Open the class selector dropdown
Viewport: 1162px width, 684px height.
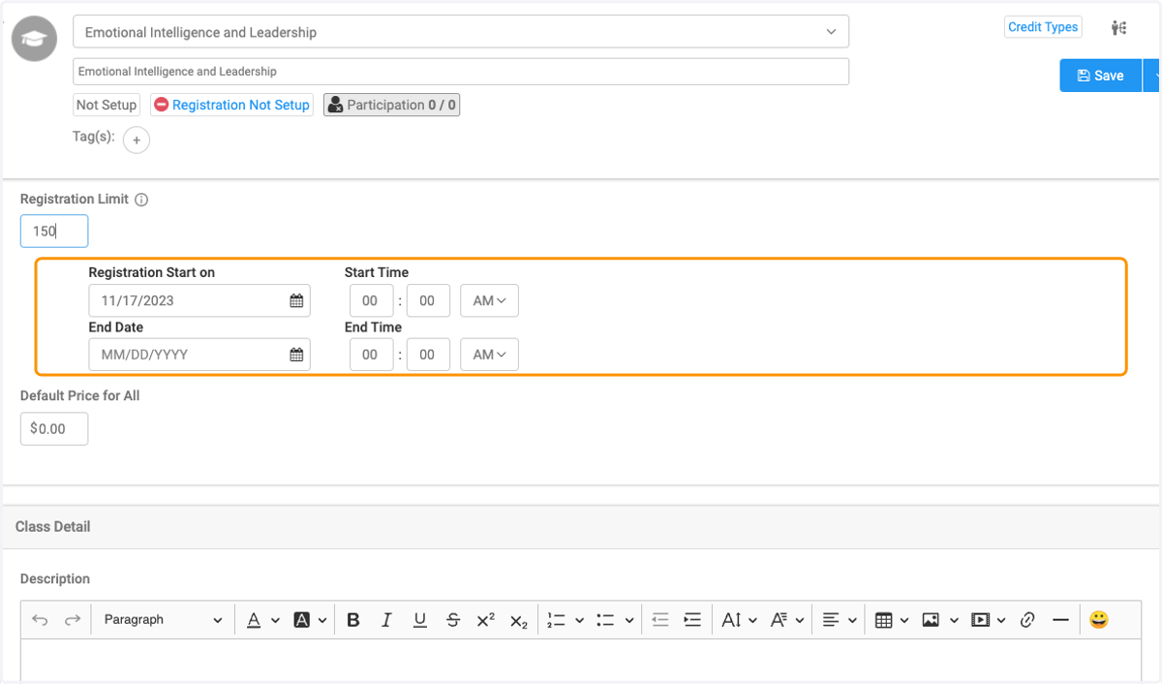point(461,32)
